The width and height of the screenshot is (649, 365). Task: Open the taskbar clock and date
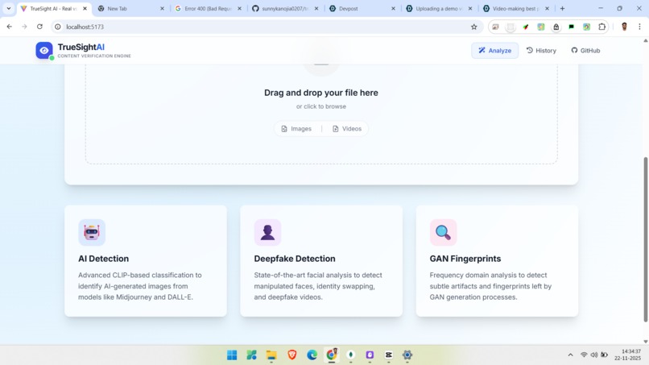click(x=628, y=355)
